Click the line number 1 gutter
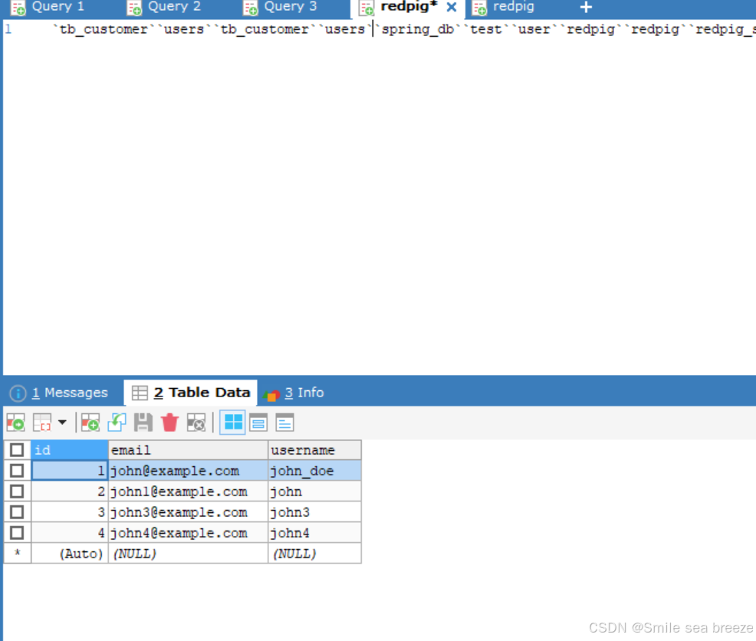Viewport: 756px width, 641px height. click(8, 29)
